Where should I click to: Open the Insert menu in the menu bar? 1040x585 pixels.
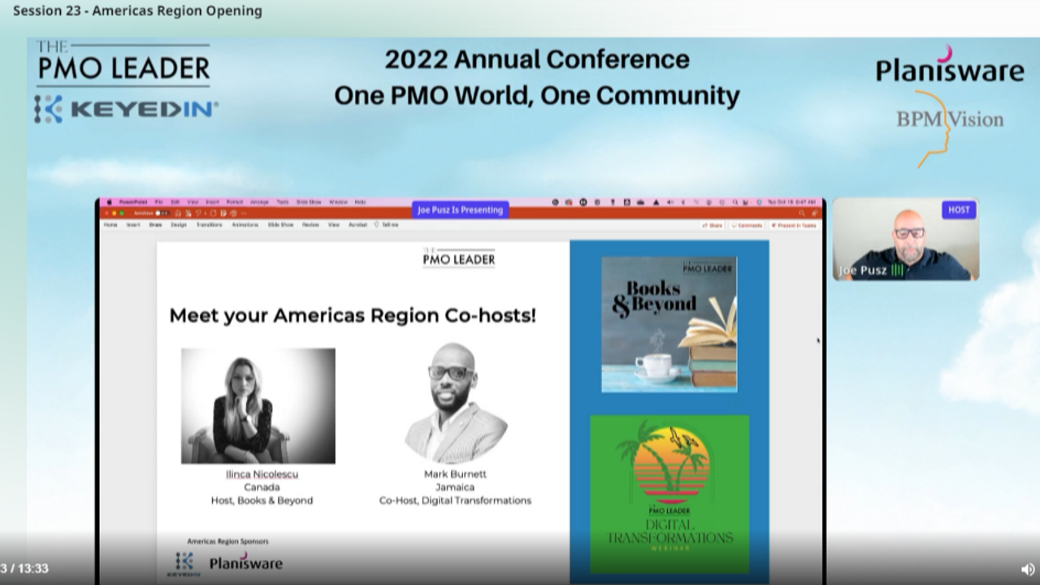pyautogui.click(x=213, y=201)
